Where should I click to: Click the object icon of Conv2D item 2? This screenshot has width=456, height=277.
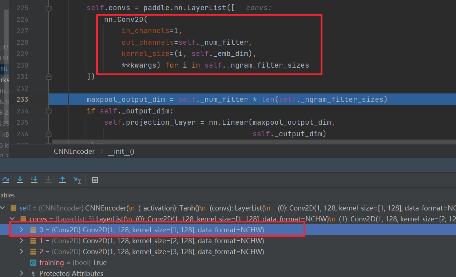(x=33, y=252)
